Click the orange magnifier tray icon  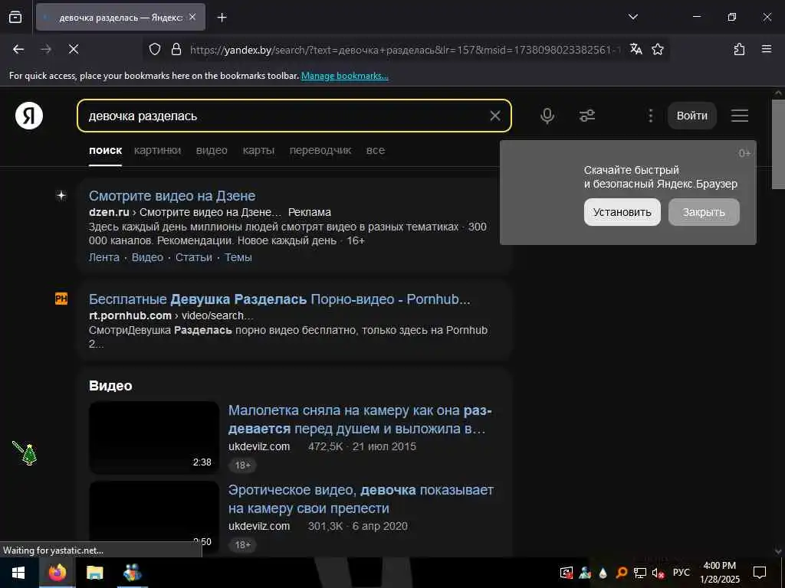tap(621, 573)
